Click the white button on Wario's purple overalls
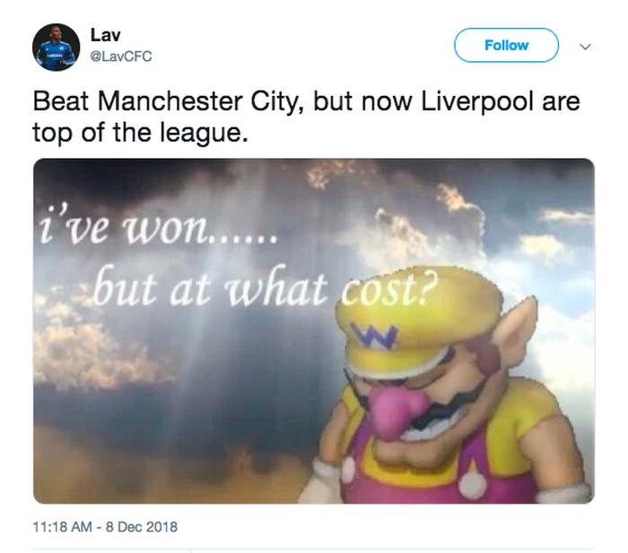Image resolution: width=628 pixels, height=553 pixels. (473, 481)
